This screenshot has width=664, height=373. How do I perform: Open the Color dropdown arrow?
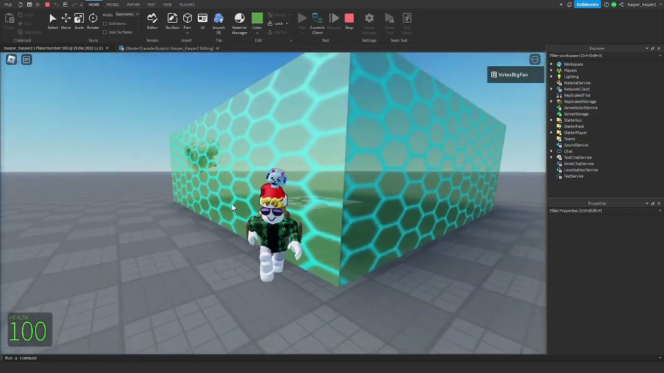coord(257,33)
